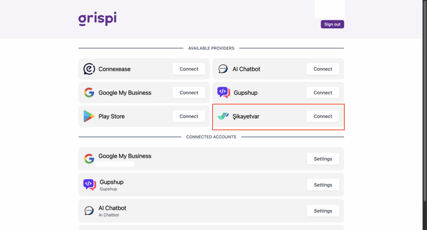This screenshot has height=230, width=427.
Task: Click the Connected Accounts heading
Action: [211, 137]
